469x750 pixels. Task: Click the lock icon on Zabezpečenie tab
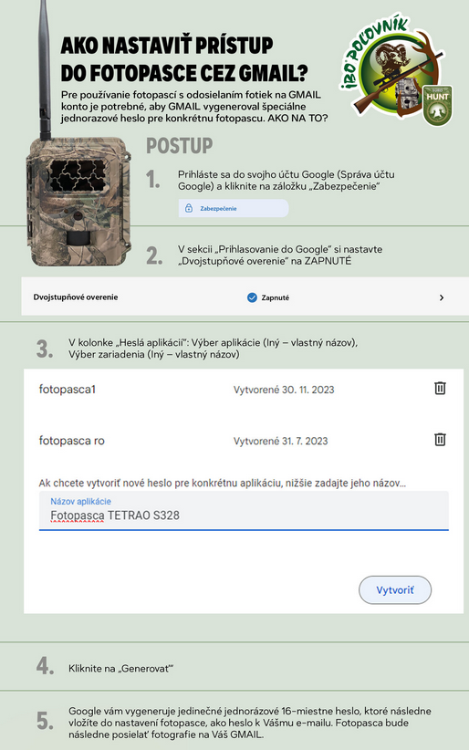[x=189, y=208]
